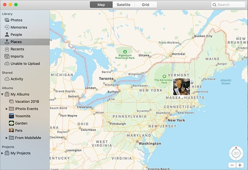Select the Places pin icon
The image size is (248, 170).
pyautogui.click(x=7, y=42)
